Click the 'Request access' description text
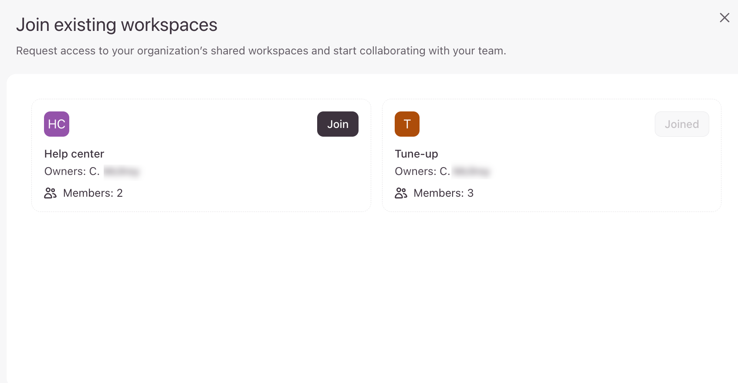This screenshot has height=383, width=738. click(x=261, y=51)
